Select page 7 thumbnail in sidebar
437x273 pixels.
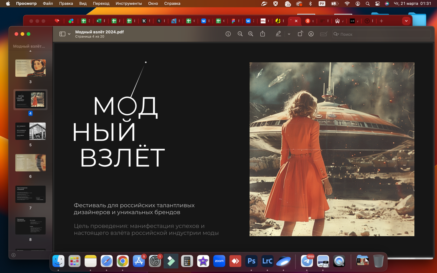point(30,194)
